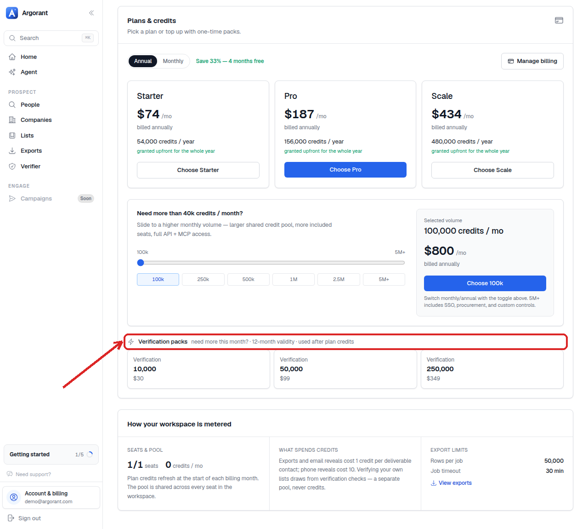The height and width of the screenshot is (529, 588).
Task: Click the "Save 33% — 4 months free" text
Action: point(230,61)
